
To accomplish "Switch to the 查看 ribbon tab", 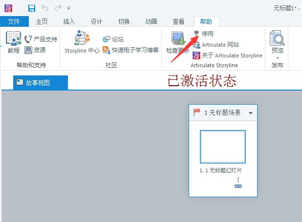I will click(x=178, y=21).
